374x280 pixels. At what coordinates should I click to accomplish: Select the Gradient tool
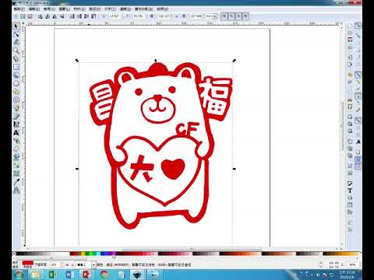(x=16, y=166)
